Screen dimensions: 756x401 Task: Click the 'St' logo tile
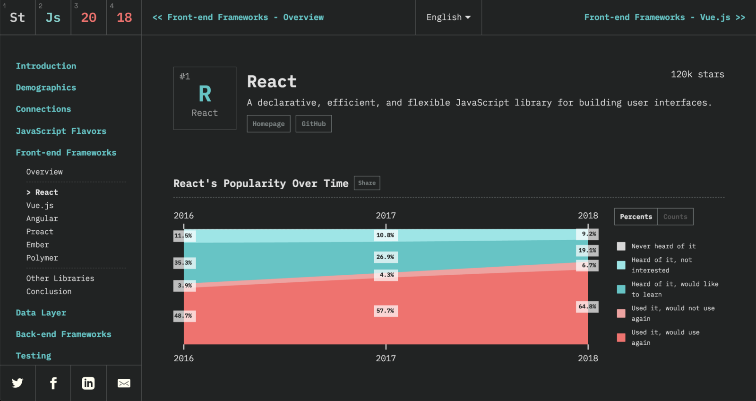[17, 17]
